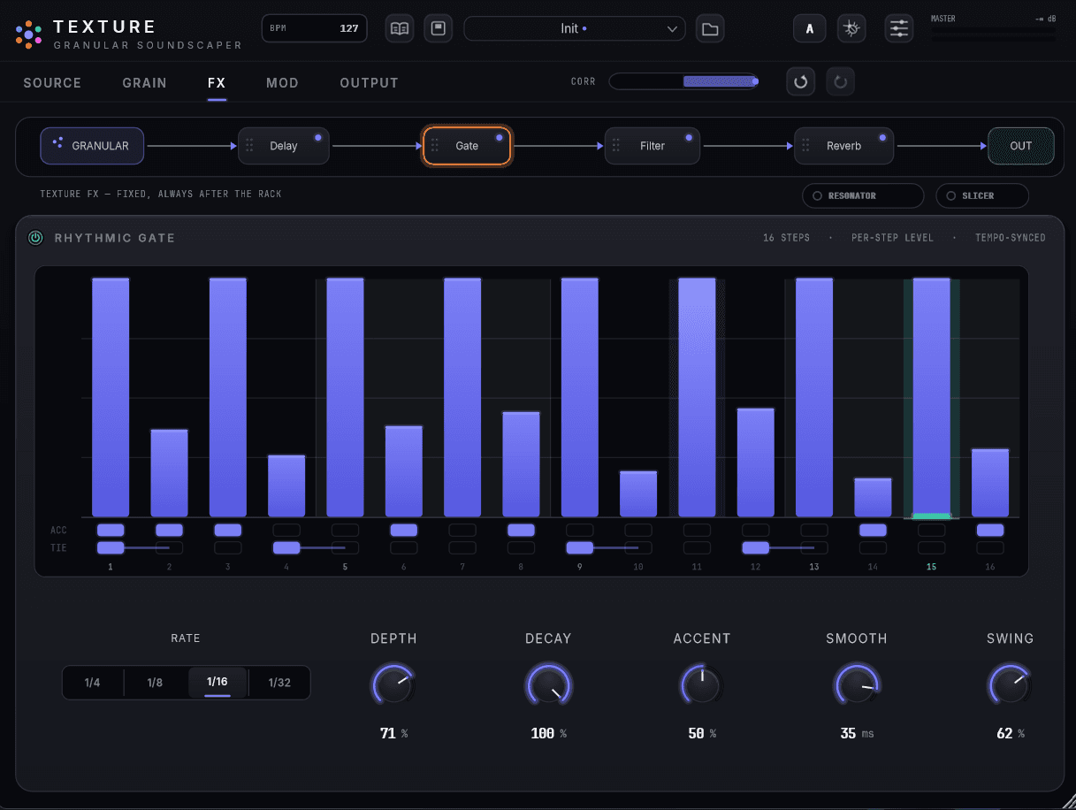
Task: Open the Init preset dropdown
Action: point(575,28)
